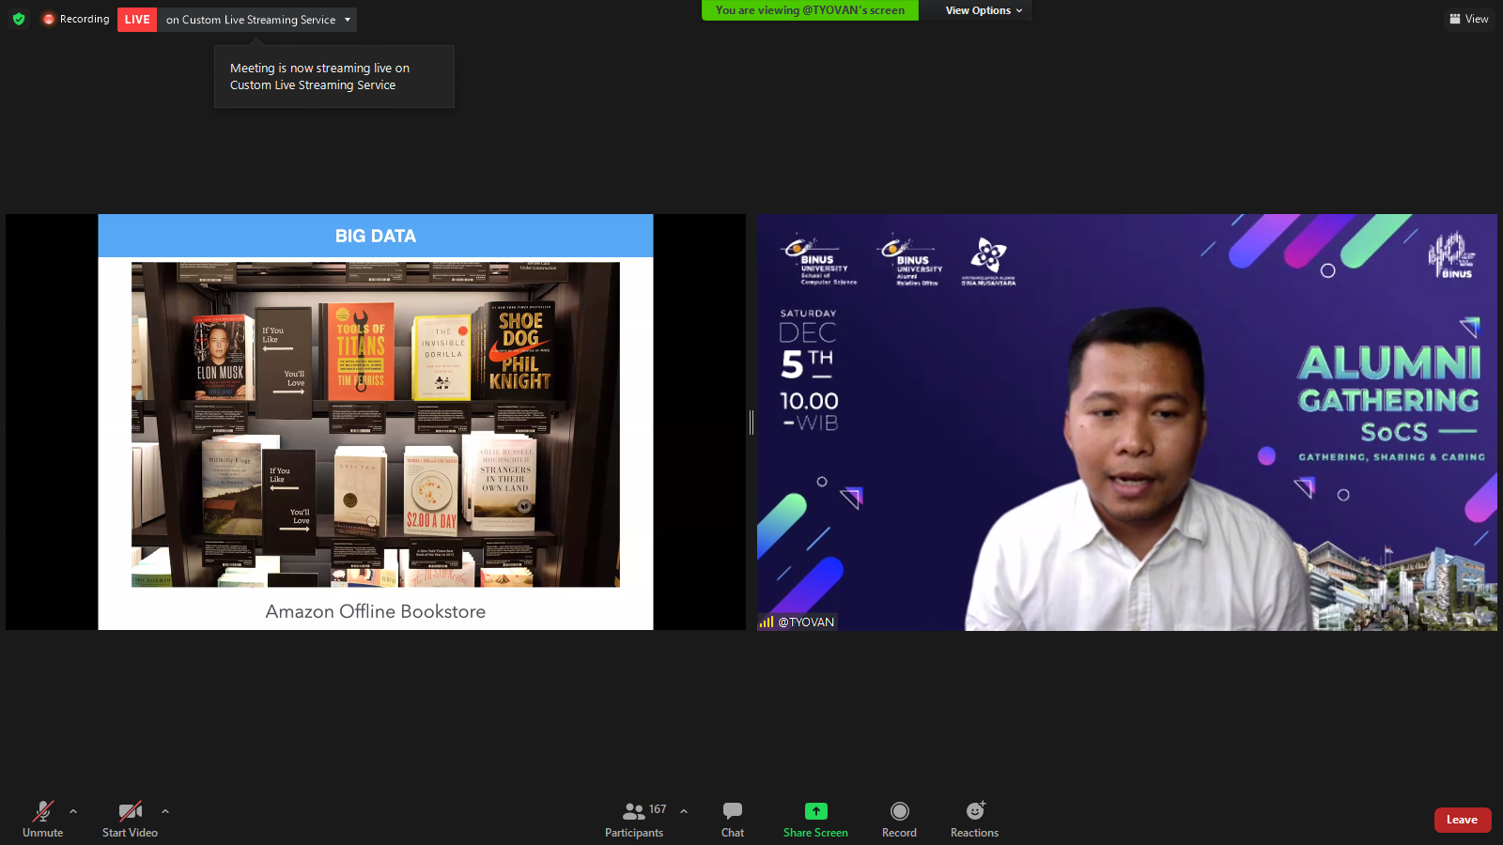Click the red Recording indicator
Viewport: 1503px width, 845px height.
click(76, 19)
